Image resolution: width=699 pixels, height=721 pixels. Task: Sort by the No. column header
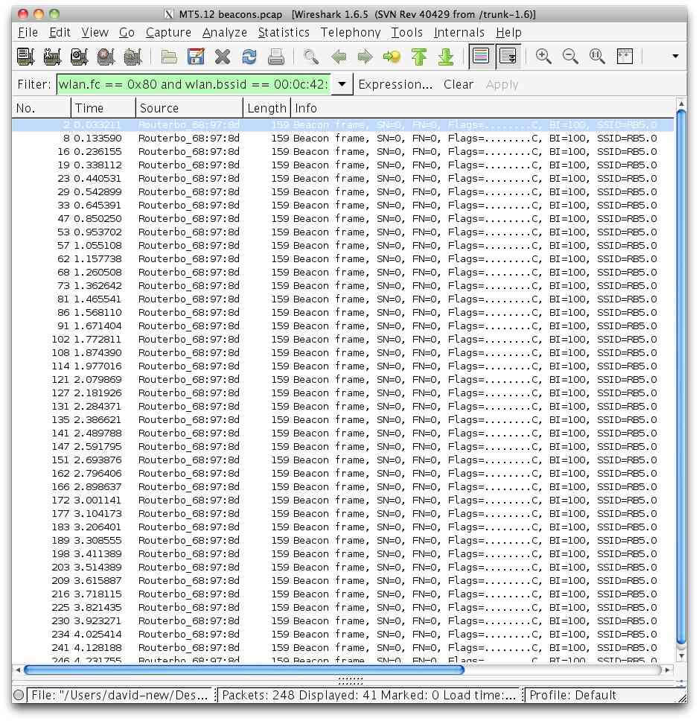point(42,108)
